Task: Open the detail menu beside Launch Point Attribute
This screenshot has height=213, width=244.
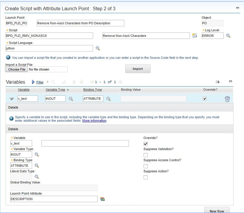Action: (102, 199)
